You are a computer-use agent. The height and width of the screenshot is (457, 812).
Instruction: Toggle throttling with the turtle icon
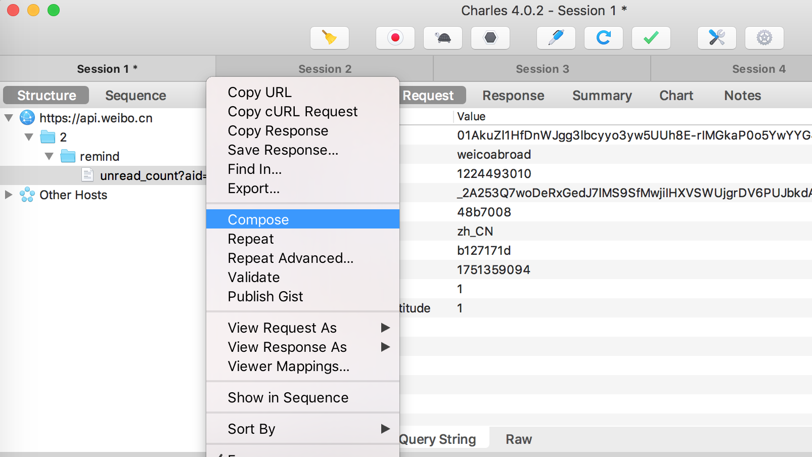[x=443, y=38]
